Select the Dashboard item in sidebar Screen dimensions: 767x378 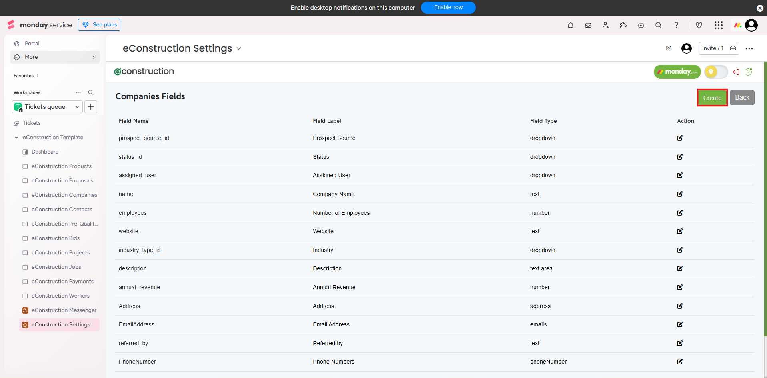(x=45, y=152)
